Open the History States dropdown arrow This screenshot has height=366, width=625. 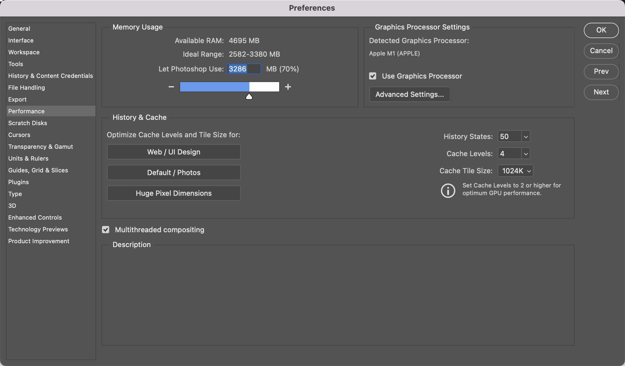526,137
